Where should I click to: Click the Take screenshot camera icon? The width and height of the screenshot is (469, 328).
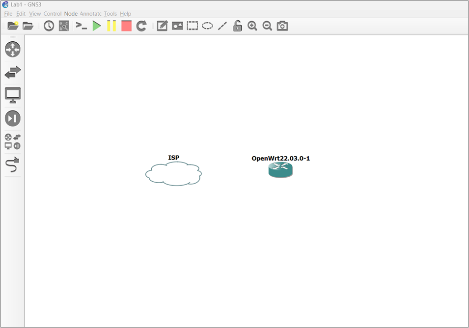coord(282,26)
